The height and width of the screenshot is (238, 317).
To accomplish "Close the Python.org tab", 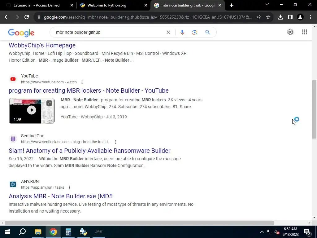I will click(x=146, y=6).
